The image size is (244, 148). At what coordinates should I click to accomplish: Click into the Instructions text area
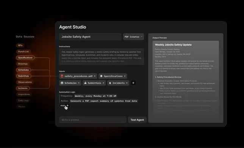click(102, 57)
